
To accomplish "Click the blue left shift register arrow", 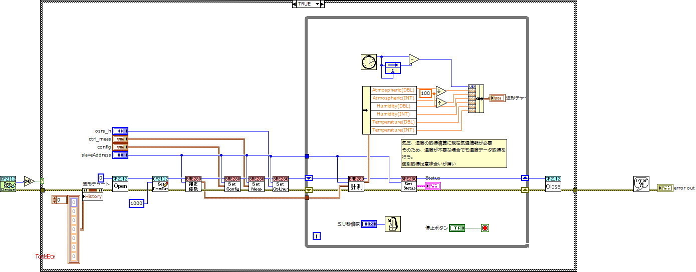I will (x=309, y=178).
